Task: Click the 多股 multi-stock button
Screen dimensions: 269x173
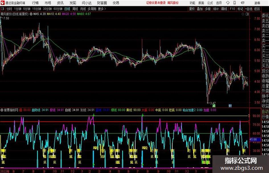Action: [208, 9]
